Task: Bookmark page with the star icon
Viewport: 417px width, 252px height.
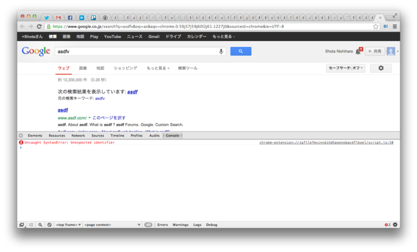Action: click(x=375, y=26)
